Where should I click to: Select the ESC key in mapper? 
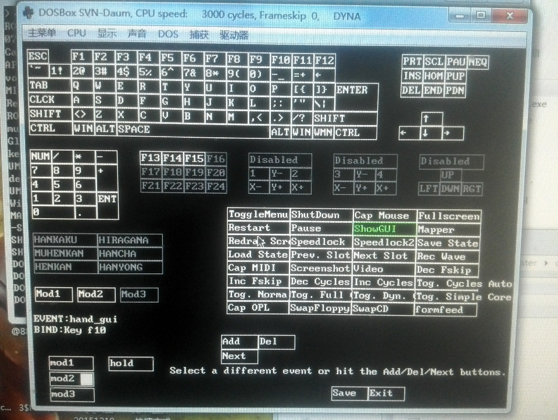tap(38, 56)
